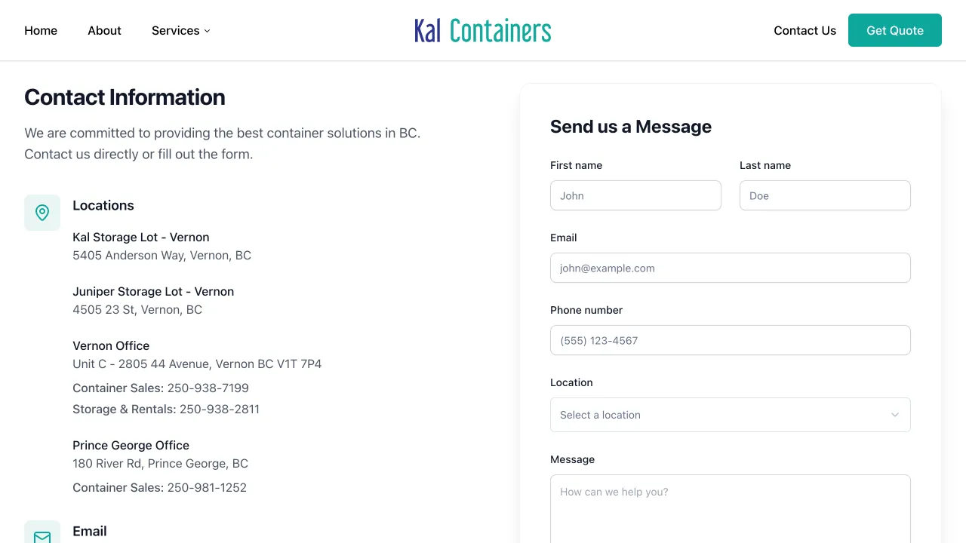
Task: Click the Contact Information heading
Action: click(125, 97)
